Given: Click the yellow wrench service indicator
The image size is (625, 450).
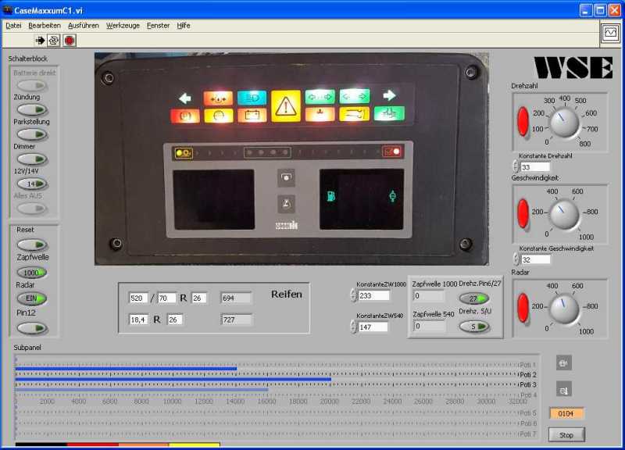Looking at the screenshot, I should 354,114.
